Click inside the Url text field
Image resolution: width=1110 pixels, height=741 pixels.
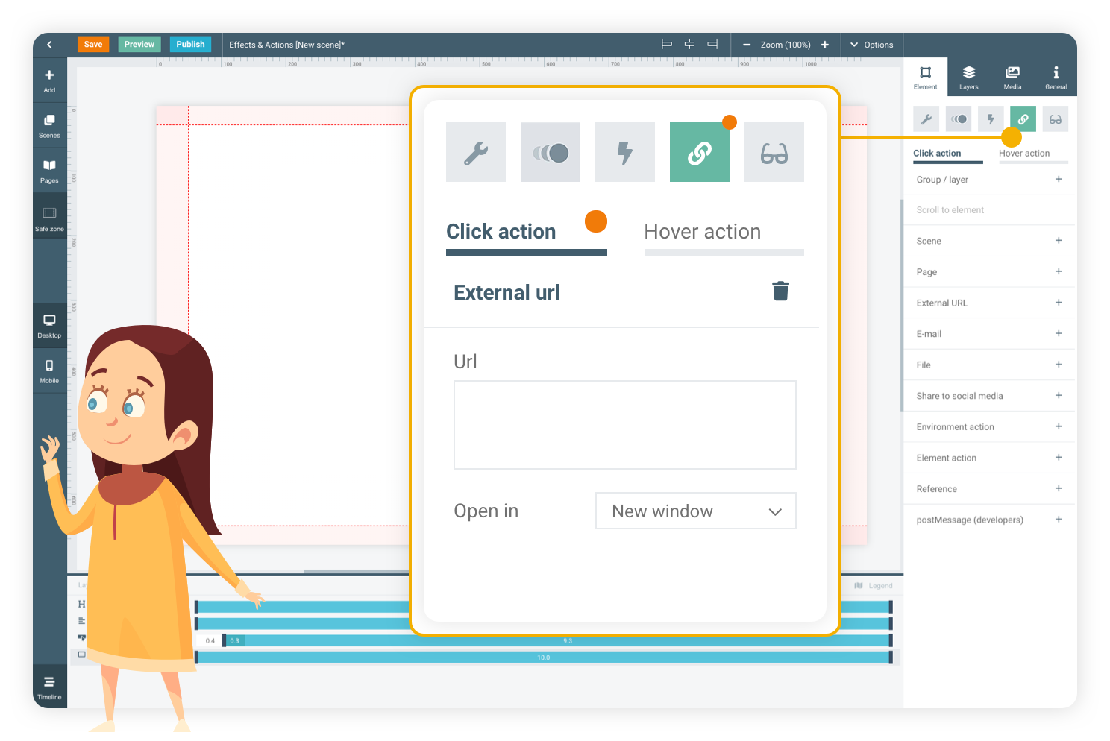[x=624, y=425]
